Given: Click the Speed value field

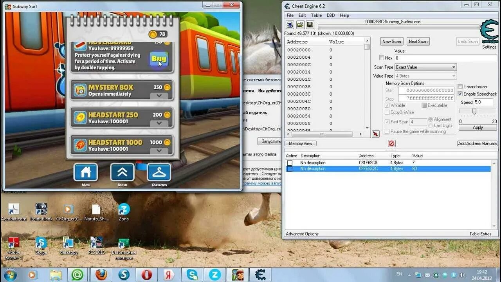Looking at the screenshot, I should coord(483,102).
